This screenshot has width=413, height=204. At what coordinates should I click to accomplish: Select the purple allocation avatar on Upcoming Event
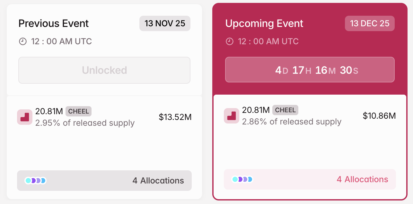pos(240,179)
